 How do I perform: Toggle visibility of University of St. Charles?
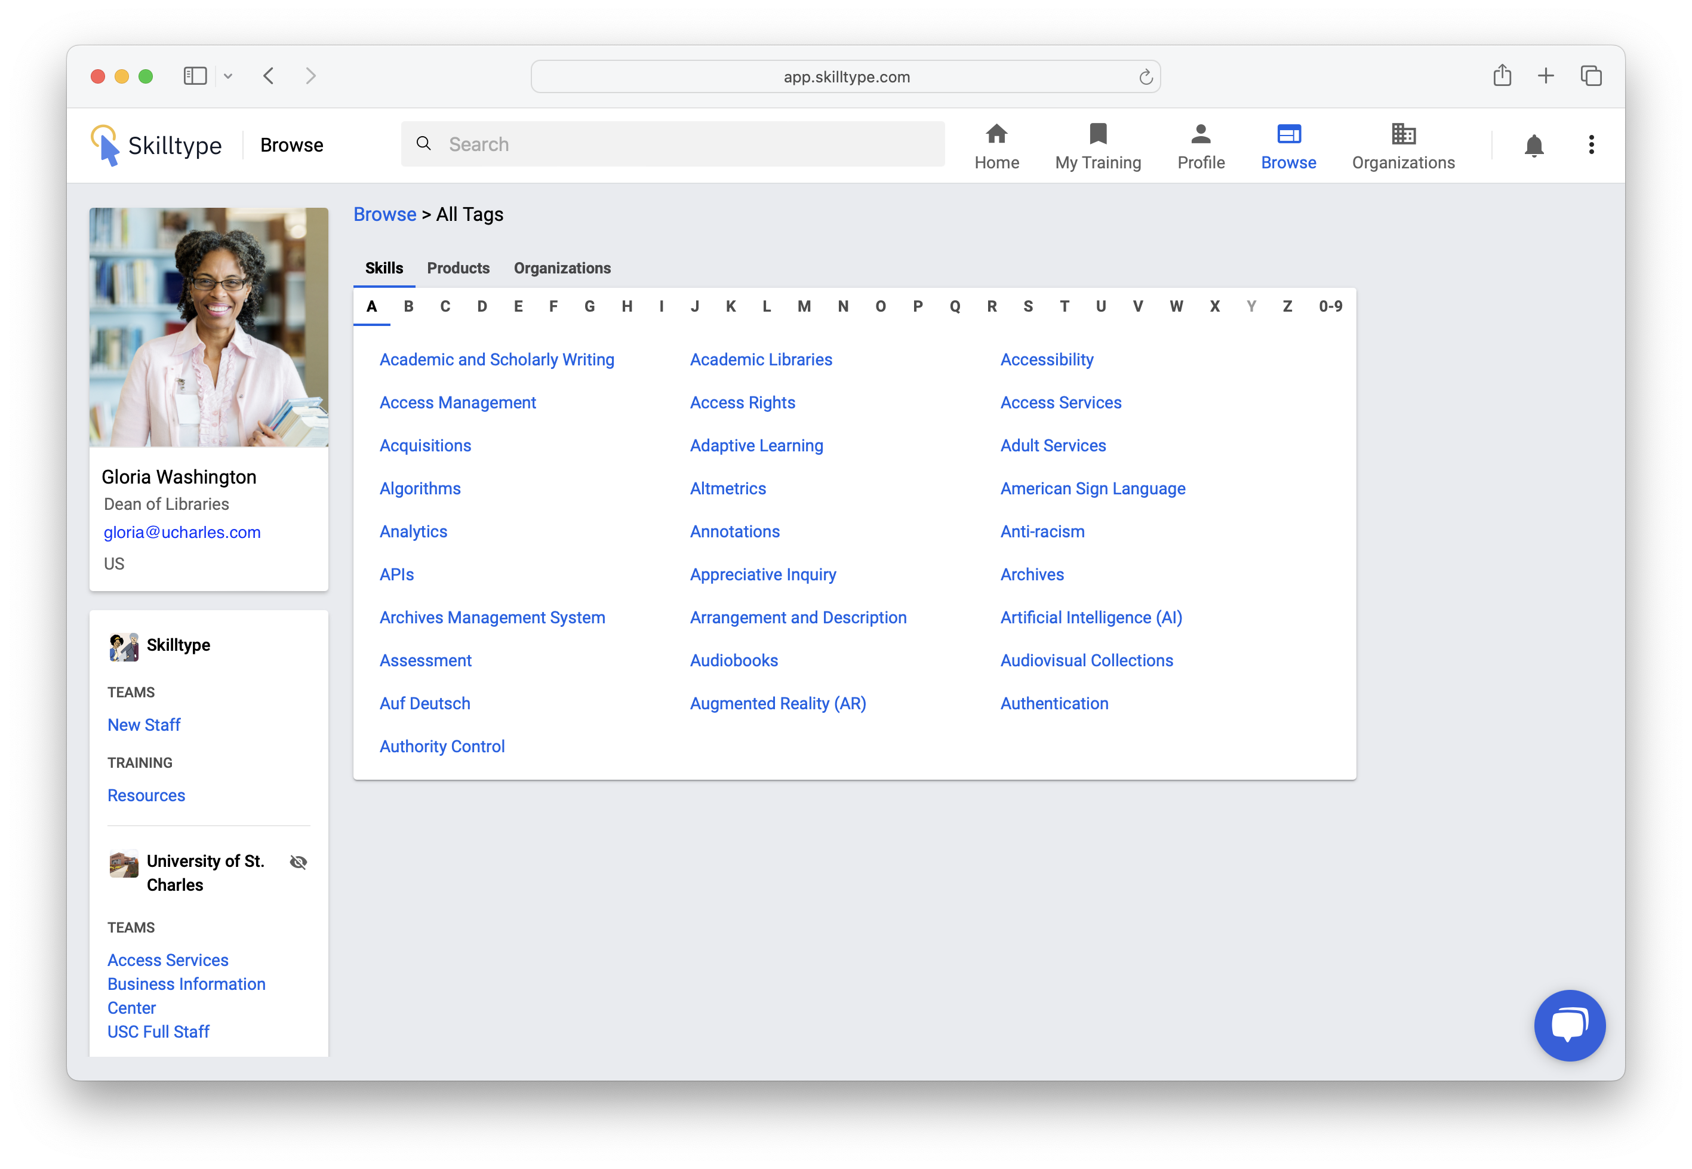(298, 862)
